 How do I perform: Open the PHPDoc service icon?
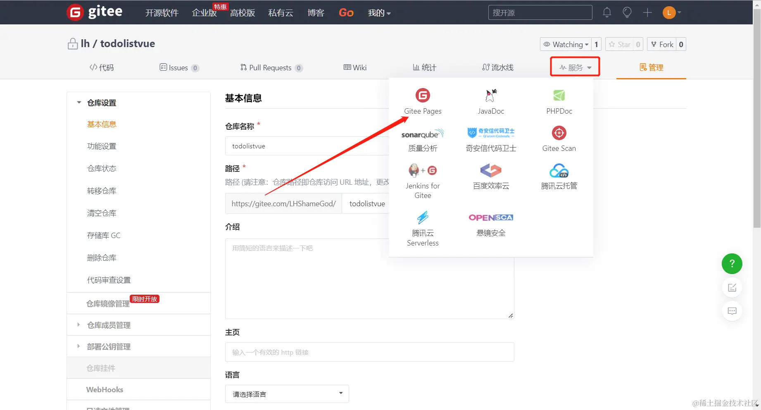tap(559, 95)
